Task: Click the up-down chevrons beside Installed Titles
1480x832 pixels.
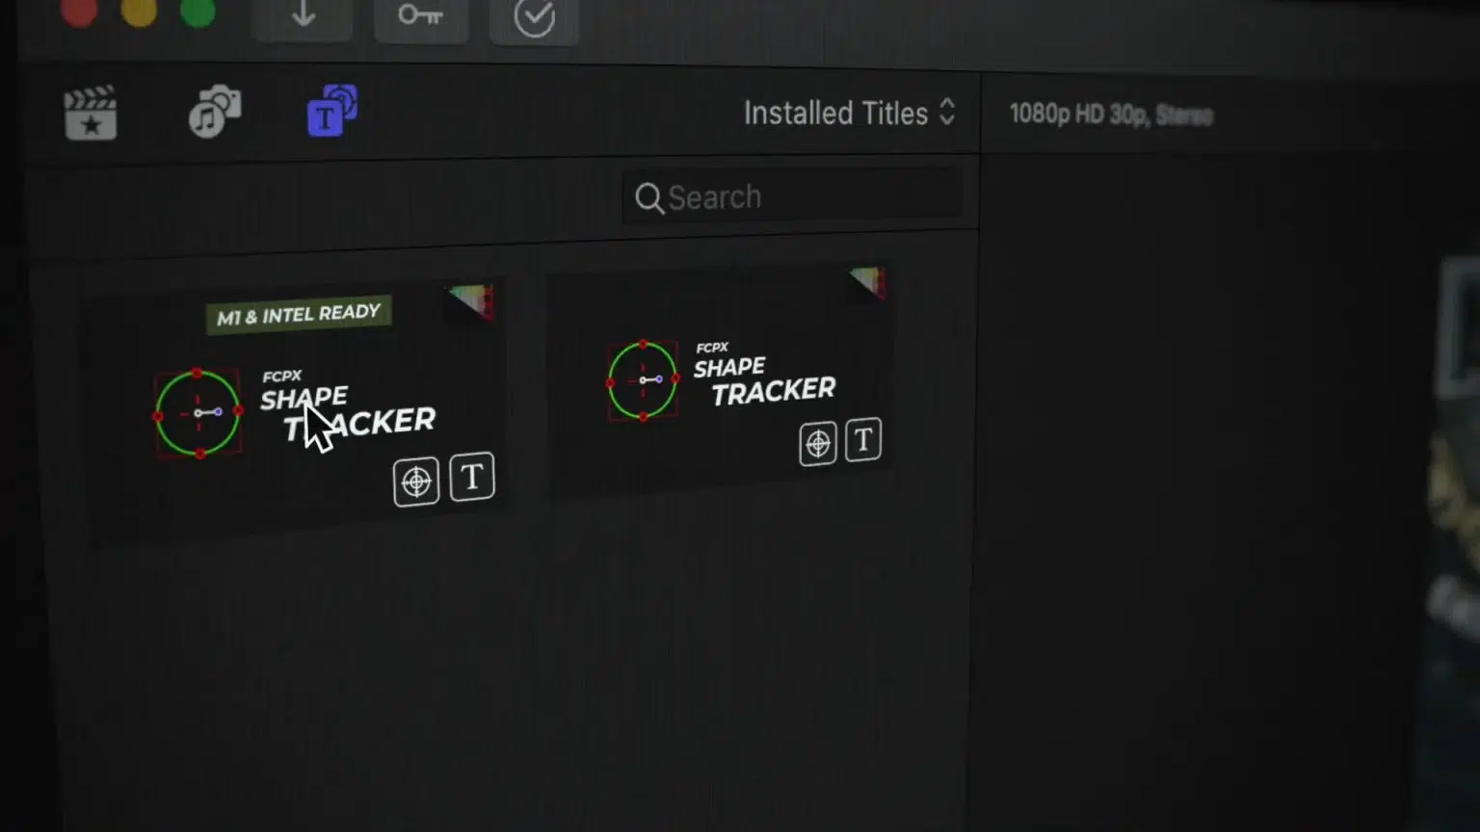Action: pos(947,112)
